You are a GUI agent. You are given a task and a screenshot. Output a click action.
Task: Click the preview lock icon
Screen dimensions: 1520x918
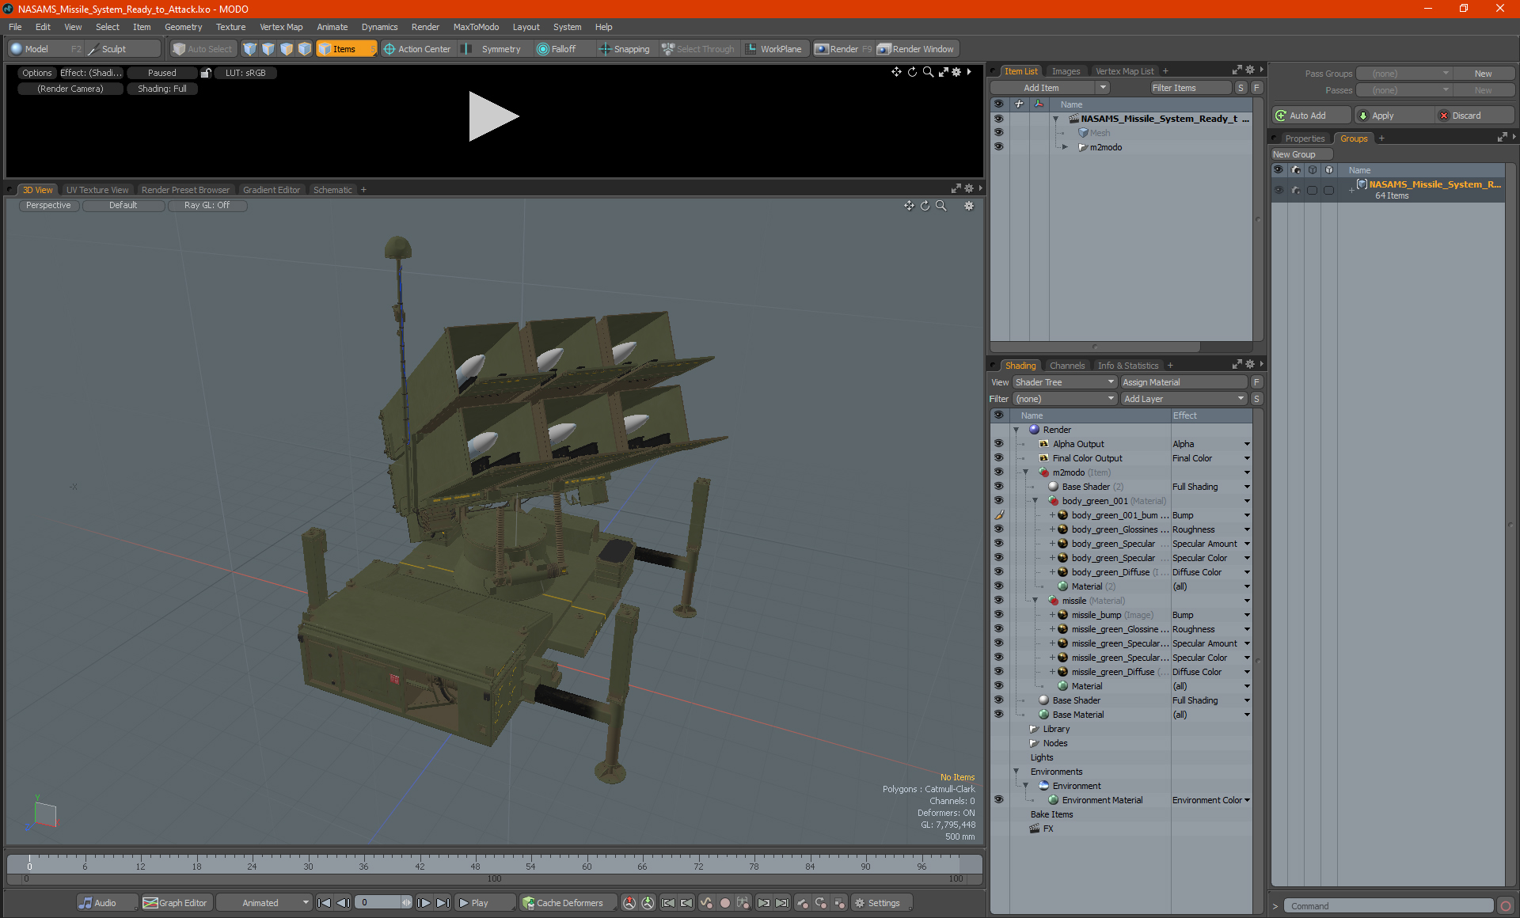pos(206,73)
